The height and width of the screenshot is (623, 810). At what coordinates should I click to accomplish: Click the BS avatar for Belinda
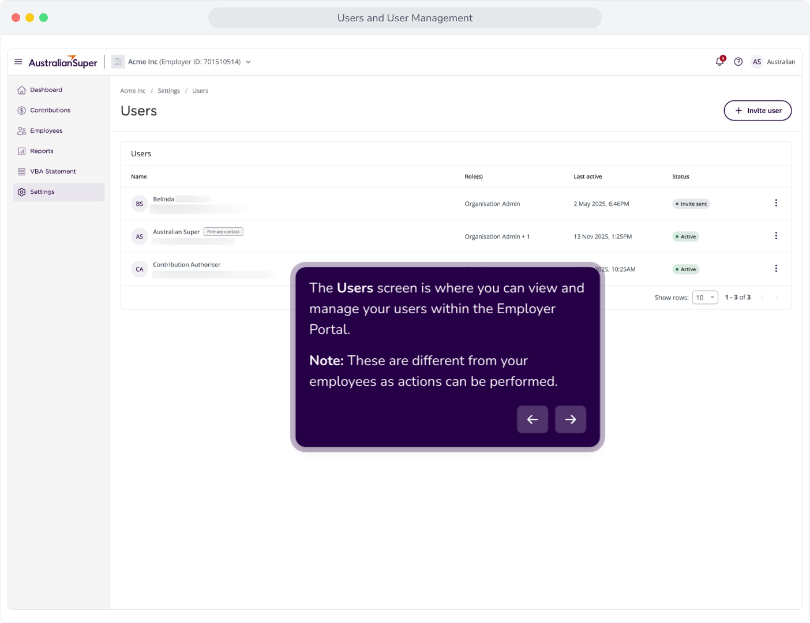[x=140, y=204]
